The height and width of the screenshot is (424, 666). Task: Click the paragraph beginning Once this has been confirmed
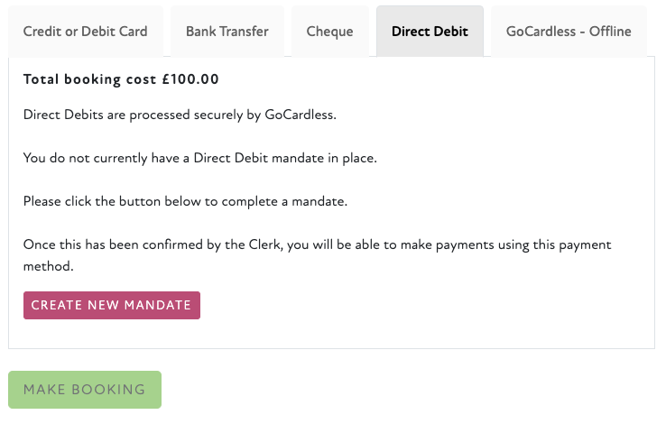click(x=317, y=245)
